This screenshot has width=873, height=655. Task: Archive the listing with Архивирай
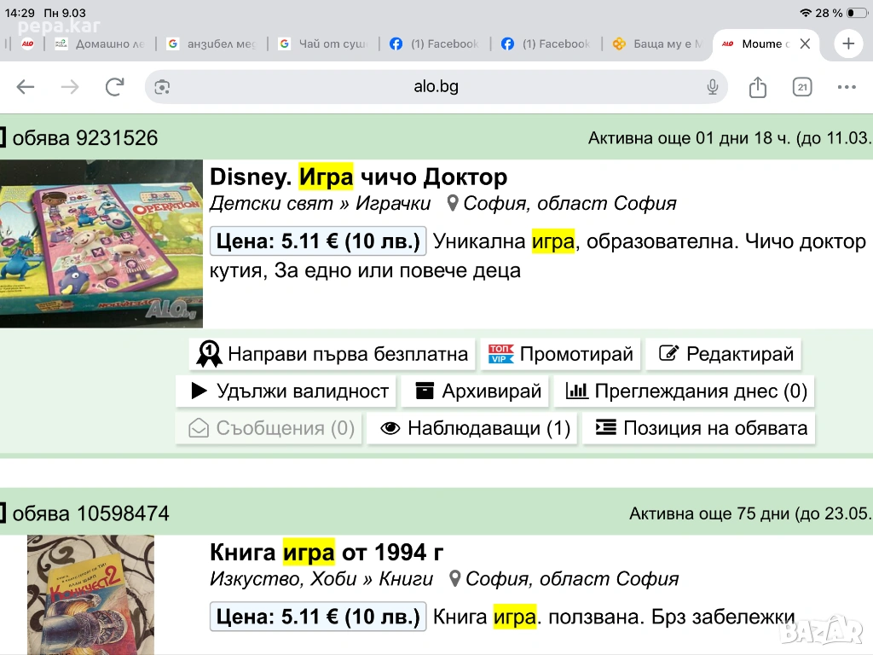click(x=478, y=391)
